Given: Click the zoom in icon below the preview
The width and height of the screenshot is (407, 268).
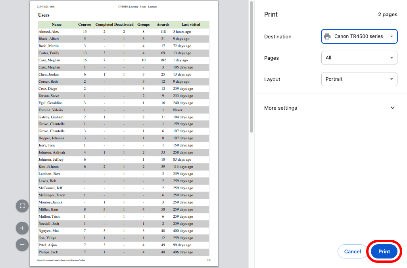Looking at the screenshot, I should (22, 228).
